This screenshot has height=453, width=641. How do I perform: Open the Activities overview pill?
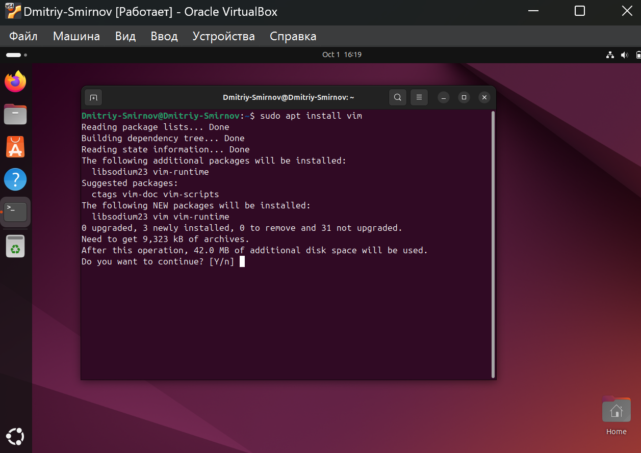pos(16,55)
